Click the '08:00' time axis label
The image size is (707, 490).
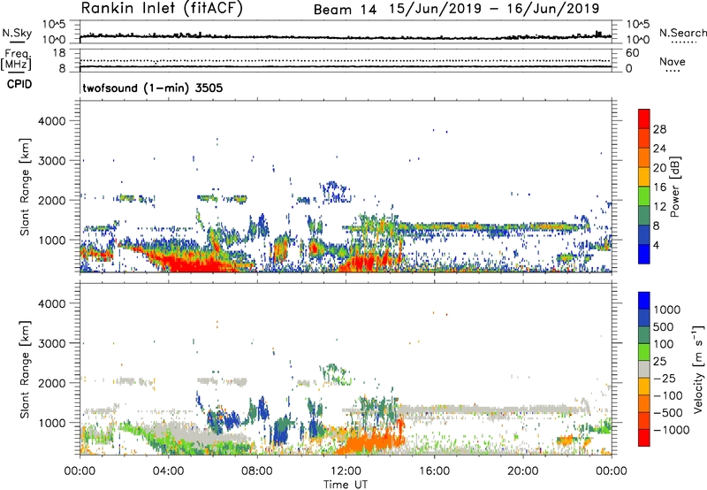(257, 471)
